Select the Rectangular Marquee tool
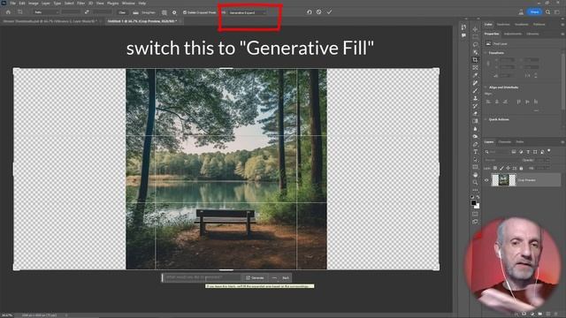566x318 pixels. [x=475, y=37]
